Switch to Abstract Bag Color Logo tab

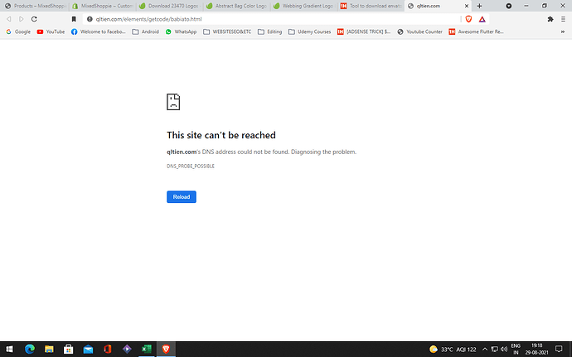tap(236, 6)
